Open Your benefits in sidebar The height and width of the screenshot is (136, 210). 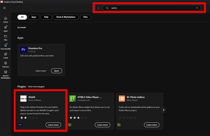tap(5, 46)
